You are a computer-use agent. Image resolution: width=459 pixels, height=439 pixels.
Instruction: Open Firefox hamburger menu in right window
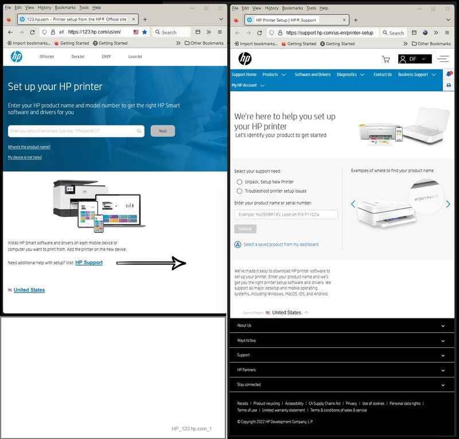click(x=447, y=33)
